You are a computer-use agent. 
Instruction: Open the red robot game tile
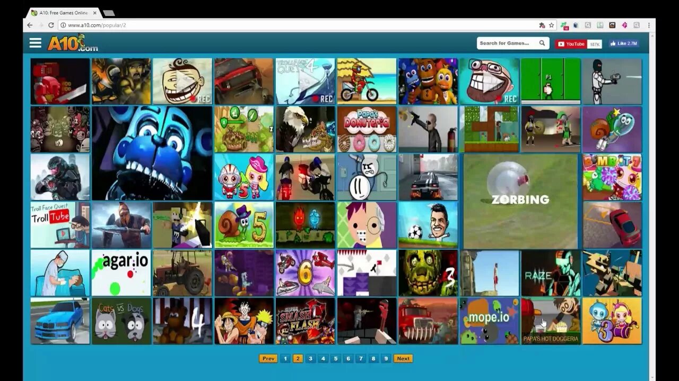tap(60, 81)
